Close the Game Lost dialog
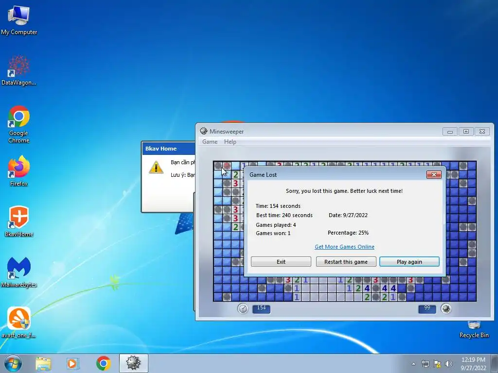This screenshot has height=373, width=498. (434, 174)
